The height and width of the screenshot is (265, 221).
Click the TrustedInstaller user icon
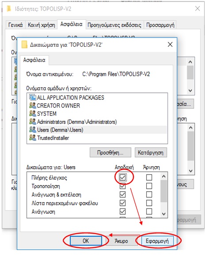(x=32, y=138)
